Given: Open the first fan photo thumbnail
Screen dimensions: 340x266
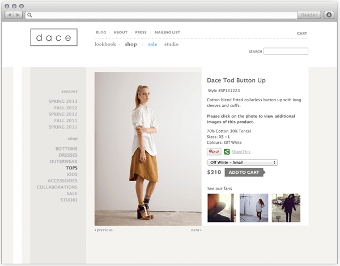Looking at the screenshot, I should point(221,208).
